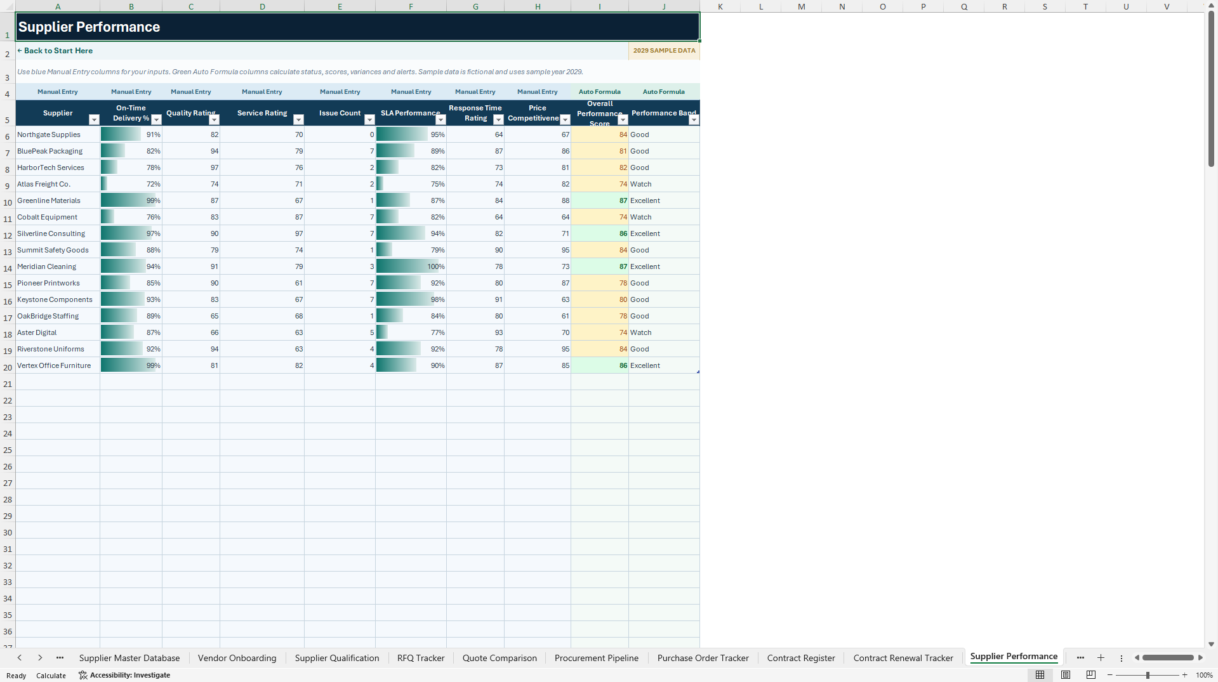Open Performance Band filter dropdown
Screen dimensions: 1218x682
pos(694,120)
